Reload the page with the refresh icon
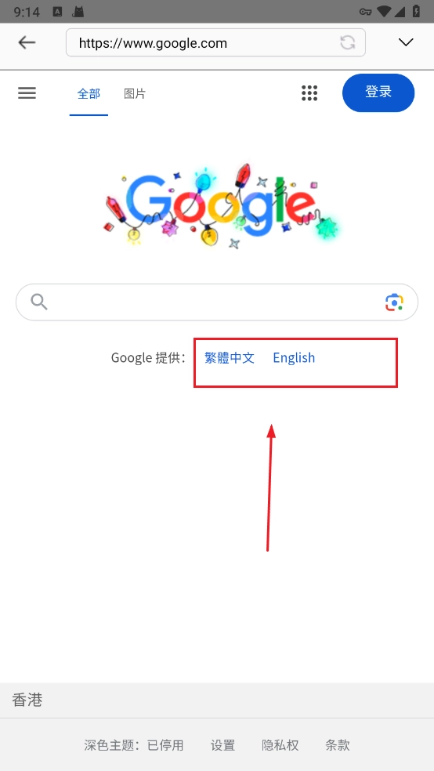Viewport: 434px width, 771px height. coord(348,43)
